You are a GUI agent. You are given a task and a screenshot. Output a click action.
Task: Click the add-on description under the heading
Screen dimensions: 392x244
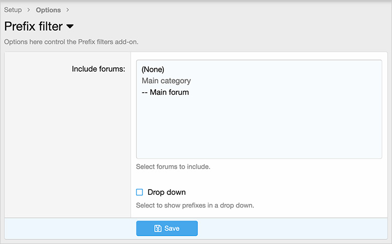(x=71, y=42)
